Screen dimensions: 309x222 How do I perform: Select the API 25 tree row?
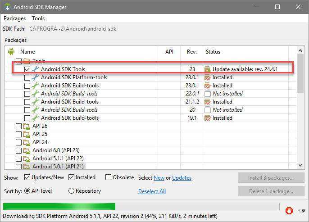40,134
